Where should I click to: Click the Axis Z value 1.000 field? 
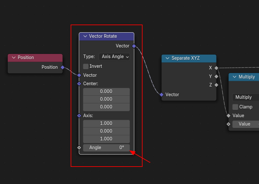[x=106, y=139]
